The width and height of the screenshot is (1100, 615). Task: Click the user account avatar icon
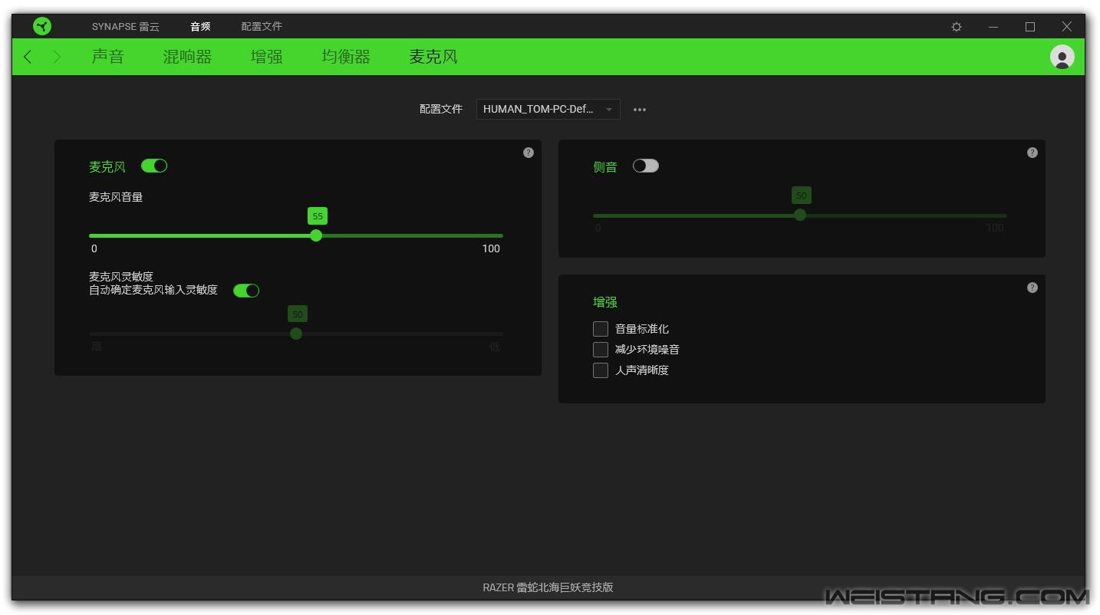(x=1062, y=57)
